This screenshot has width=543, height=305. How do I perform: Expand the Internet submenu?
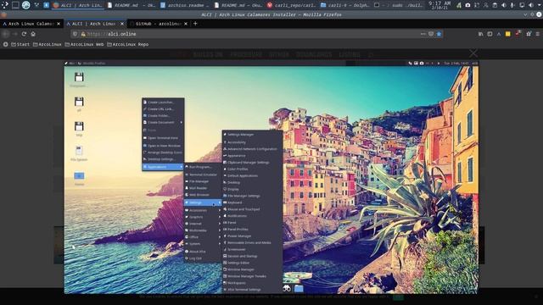pyautogui.click(x=203, y=224)
